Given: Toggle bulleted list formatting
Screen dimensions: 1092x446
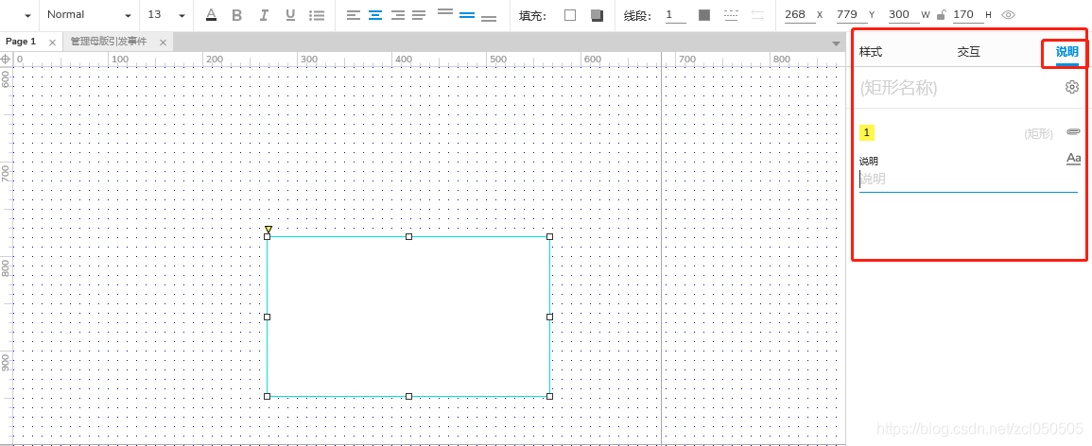Looking at the screenshot, I should point(317,14).
